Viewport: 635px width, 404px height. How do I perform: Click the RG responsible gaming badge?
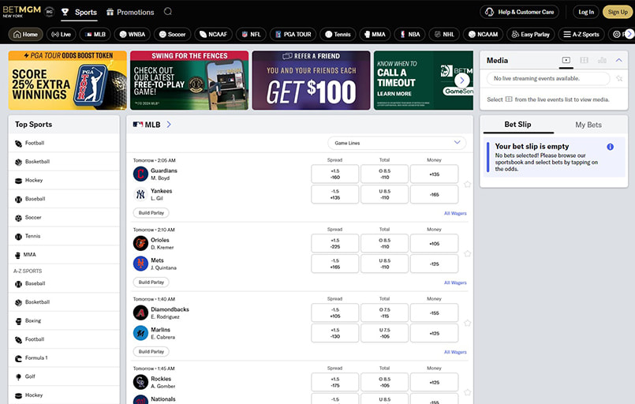click(50, 12)
